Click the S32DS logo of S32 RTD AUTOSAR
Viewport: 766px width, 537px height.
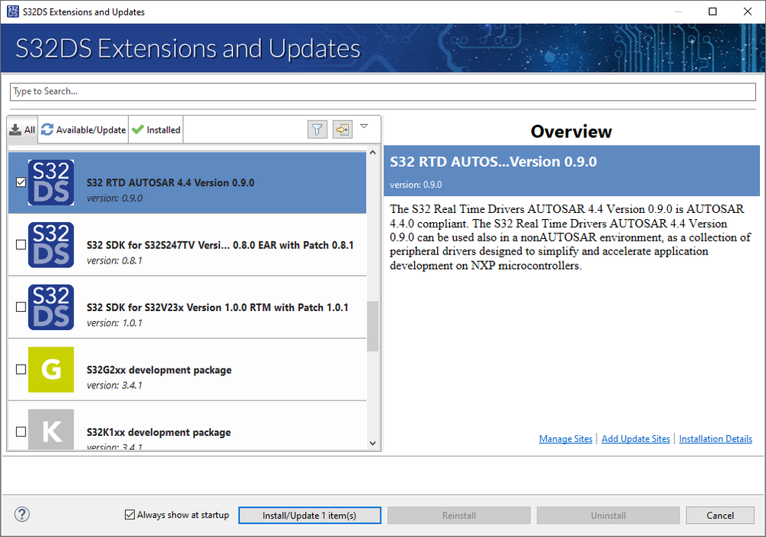[x=51, y=182]
